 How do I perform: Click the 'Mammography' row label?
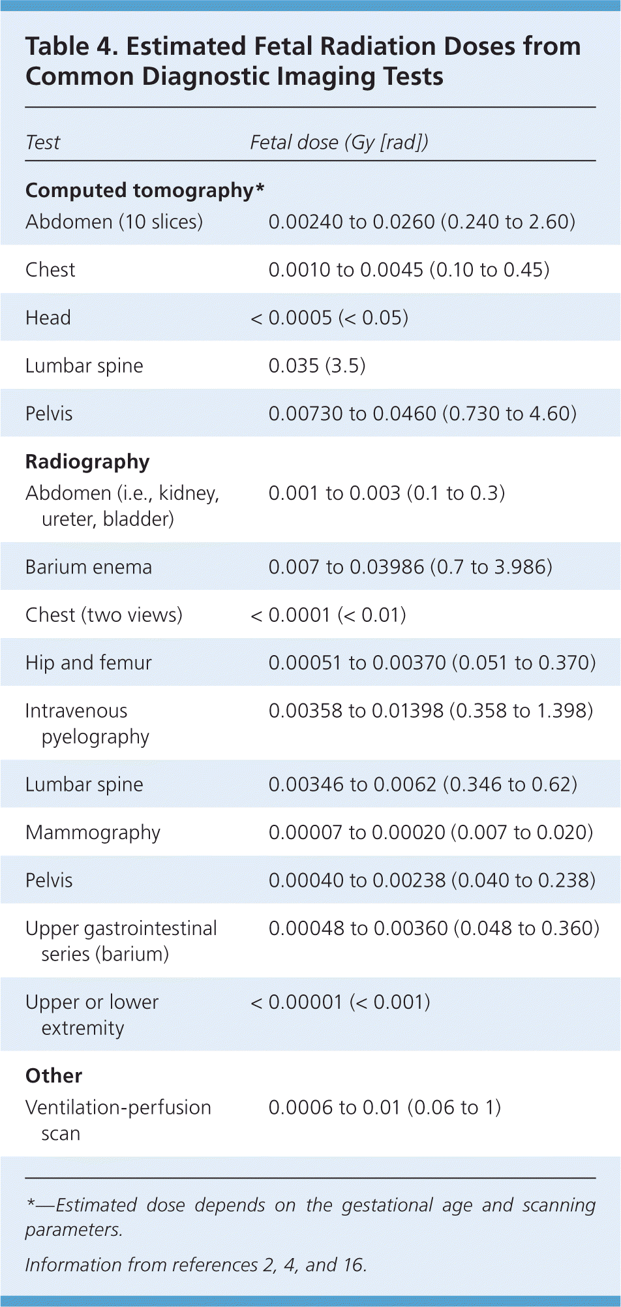pos(93,832)
